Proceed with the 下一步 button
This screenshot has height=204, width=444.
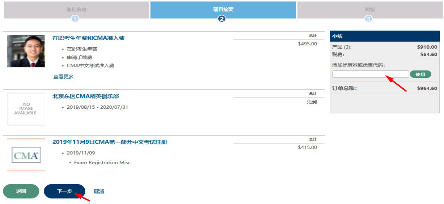(x=64, y=191)
